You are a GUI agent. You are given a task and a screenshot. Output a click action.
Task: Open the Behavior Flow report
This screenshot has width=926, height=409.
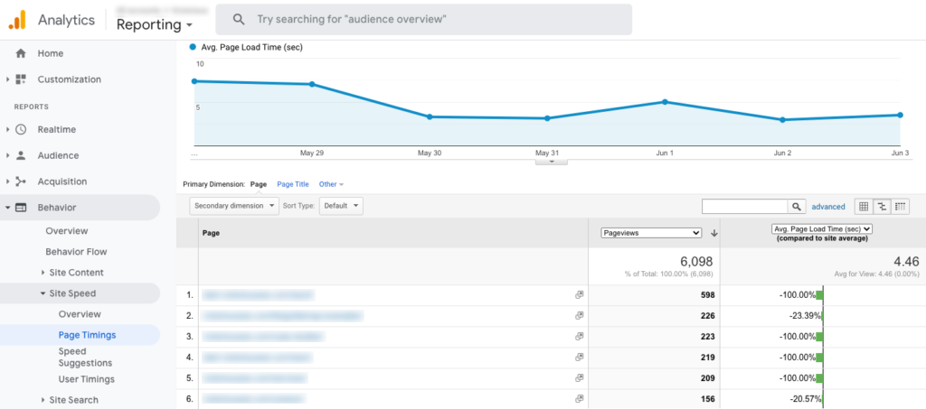tap(76, 252)
